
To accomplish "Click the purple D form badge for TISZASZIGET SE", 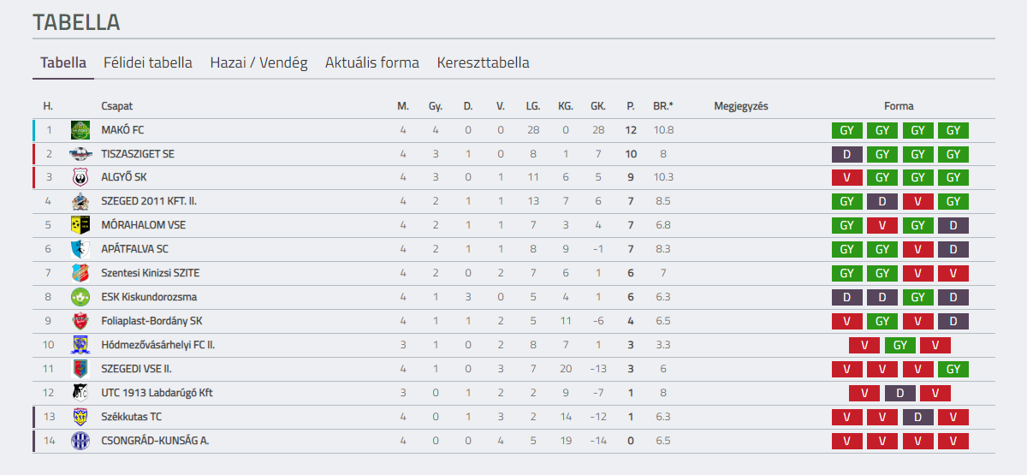I will pos(846,154).
